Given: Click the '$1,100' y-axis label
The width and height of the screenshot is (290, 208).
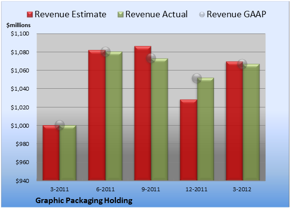Looking at the screenshot, I should click(x=20, y=34).
